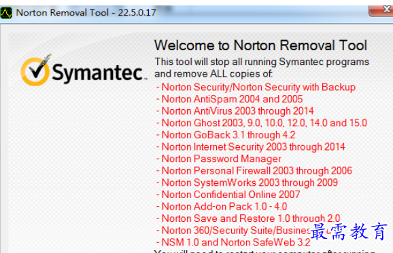Click the window title text 'Norton Removal Tool - 22.5.0.17'
This screenshot has width=393, height=253.
tap(86, 13)
